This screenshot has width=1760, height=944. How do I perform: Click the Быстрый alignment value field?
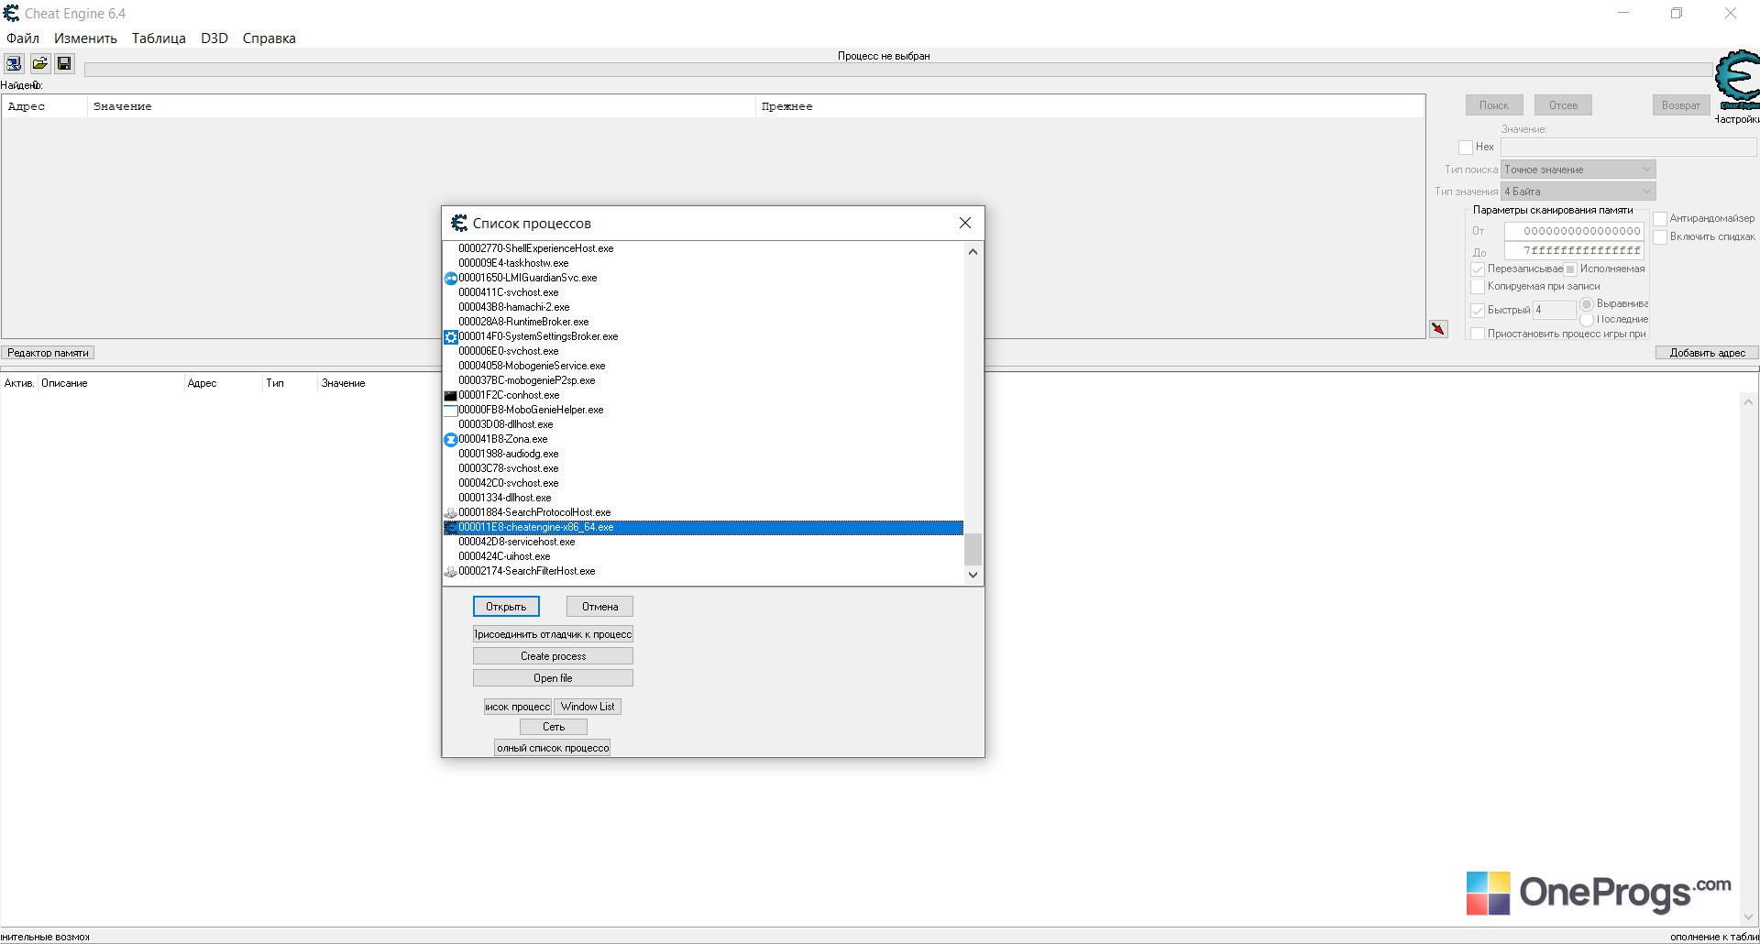coord(1554,310)
